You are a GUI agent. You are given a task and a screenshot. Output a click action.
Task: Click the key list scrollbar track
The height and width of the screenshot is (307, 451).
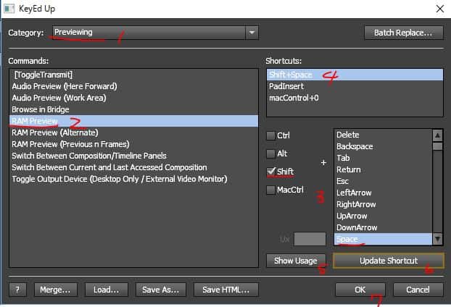[x=437, y=188]
